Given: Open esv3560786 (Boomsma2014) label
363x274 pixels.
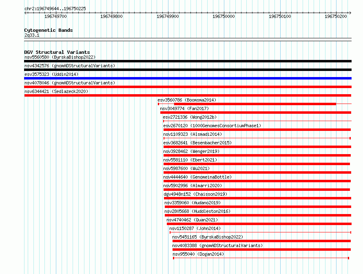Looking at the screenshot, I should (x=187, y=100).
